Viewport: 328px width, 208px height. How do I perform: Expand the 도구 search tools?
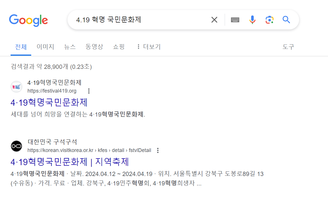point(288,47)
